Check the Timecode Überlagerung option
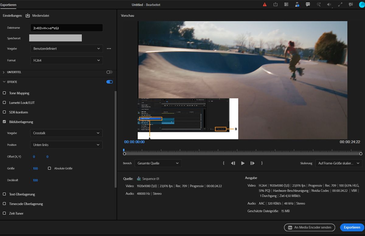The width and height of the screenshot is (365, 236). tap(4, 204)
